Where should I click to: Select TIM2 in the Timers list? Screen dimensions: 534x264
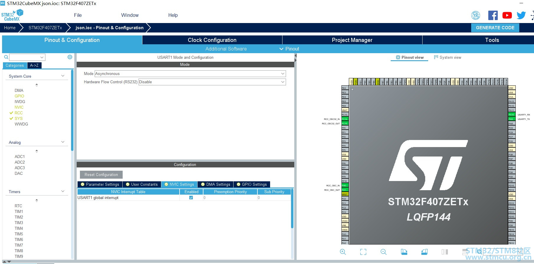point(19,217)
